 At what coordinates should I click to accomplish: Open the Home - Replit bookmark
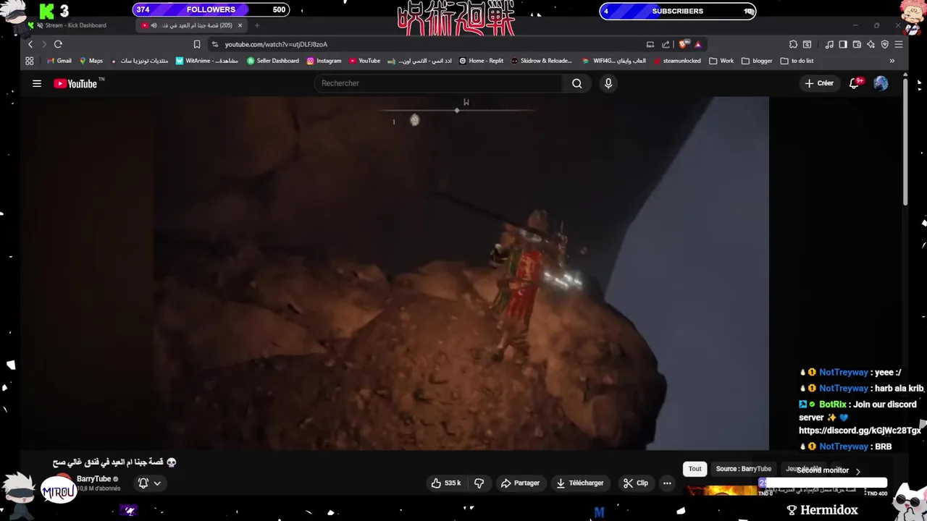coord(482,61)
